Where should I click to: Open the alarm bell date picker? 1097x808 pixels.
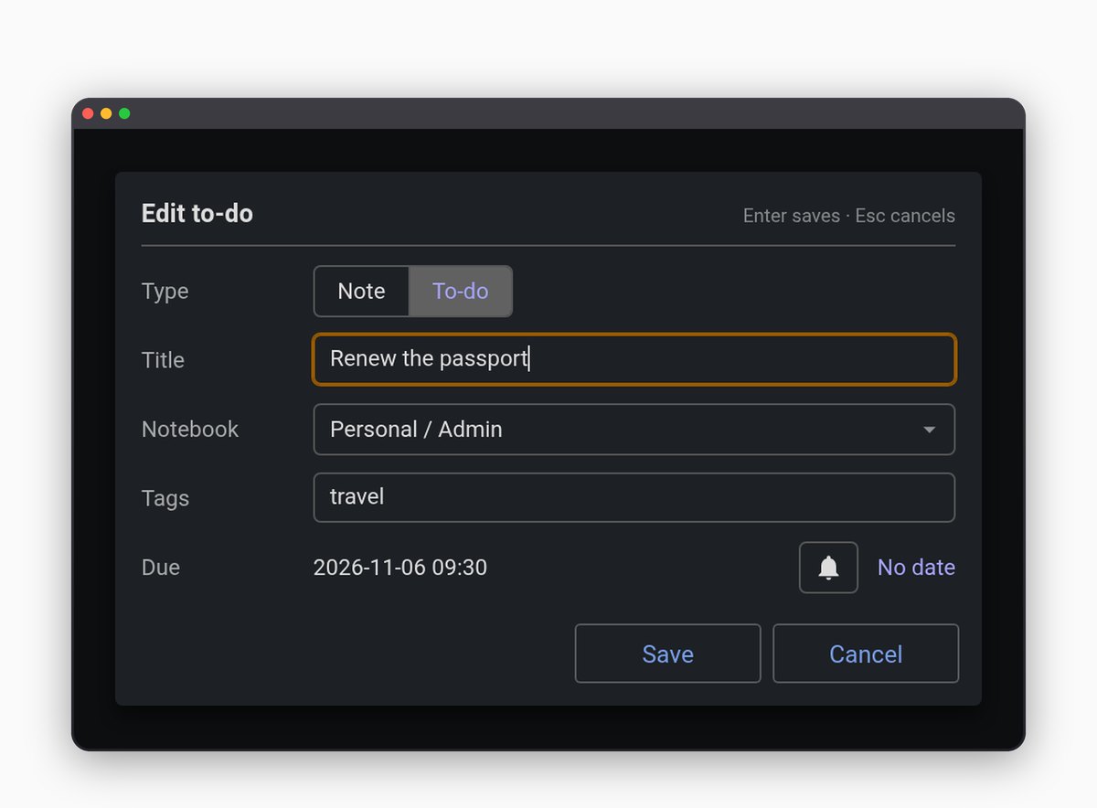(x=828, y=568)
